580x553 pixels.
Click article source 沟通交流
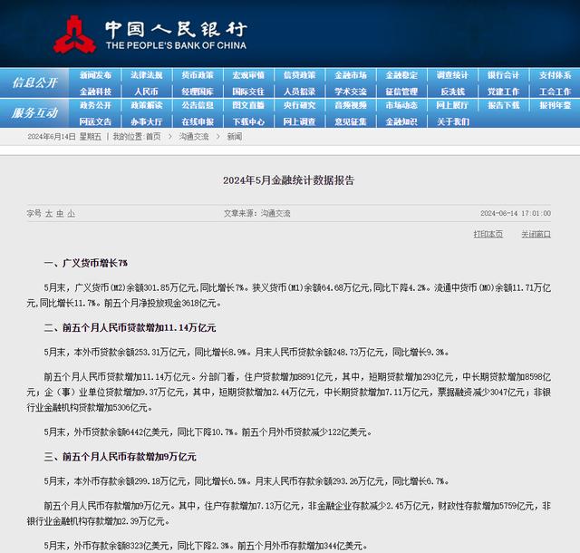point(275,213)
